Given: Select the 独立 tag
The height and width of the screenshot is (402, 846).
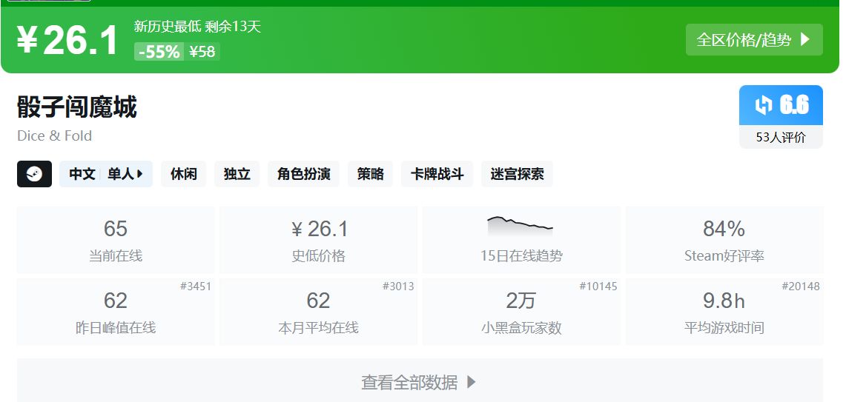Looking at the screenshot, I should point(237,174).
